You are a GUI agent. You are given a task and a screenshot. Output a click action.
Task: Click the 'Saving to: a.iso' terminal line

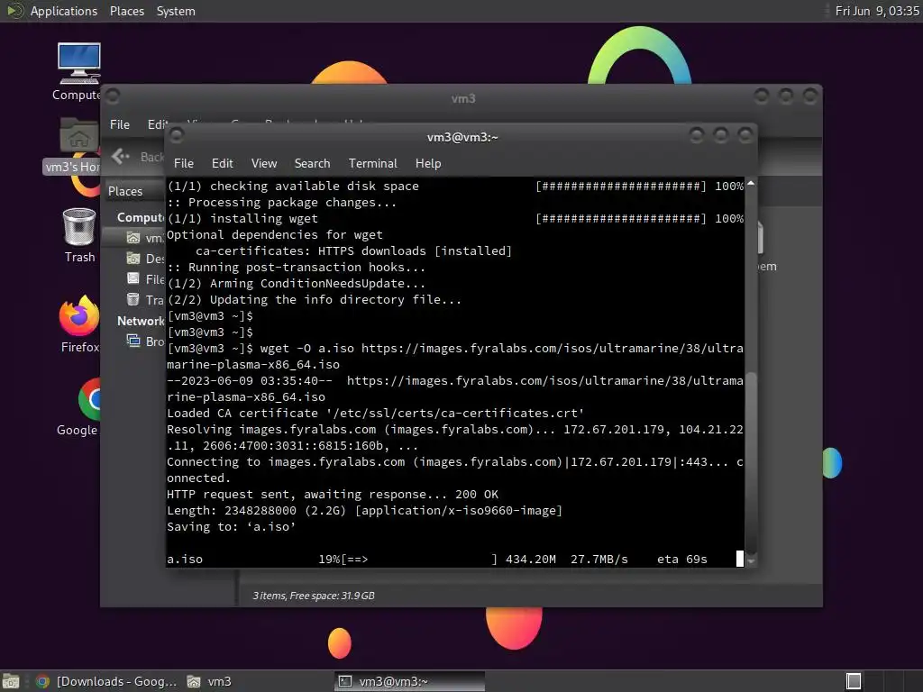231,526
